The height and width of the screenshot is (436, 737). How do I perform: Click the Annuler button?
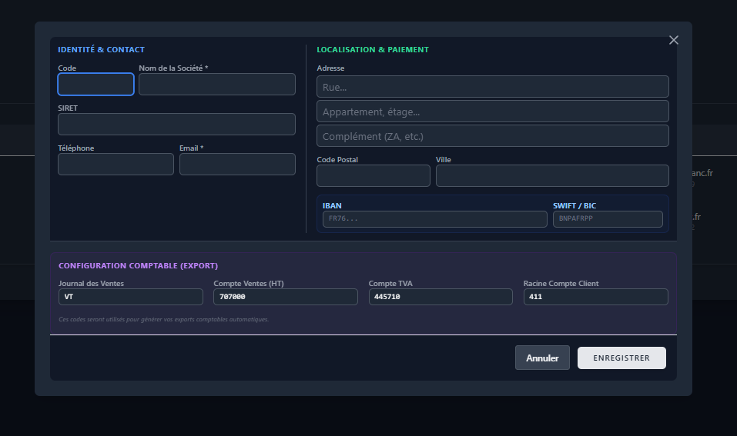(542, 358)
